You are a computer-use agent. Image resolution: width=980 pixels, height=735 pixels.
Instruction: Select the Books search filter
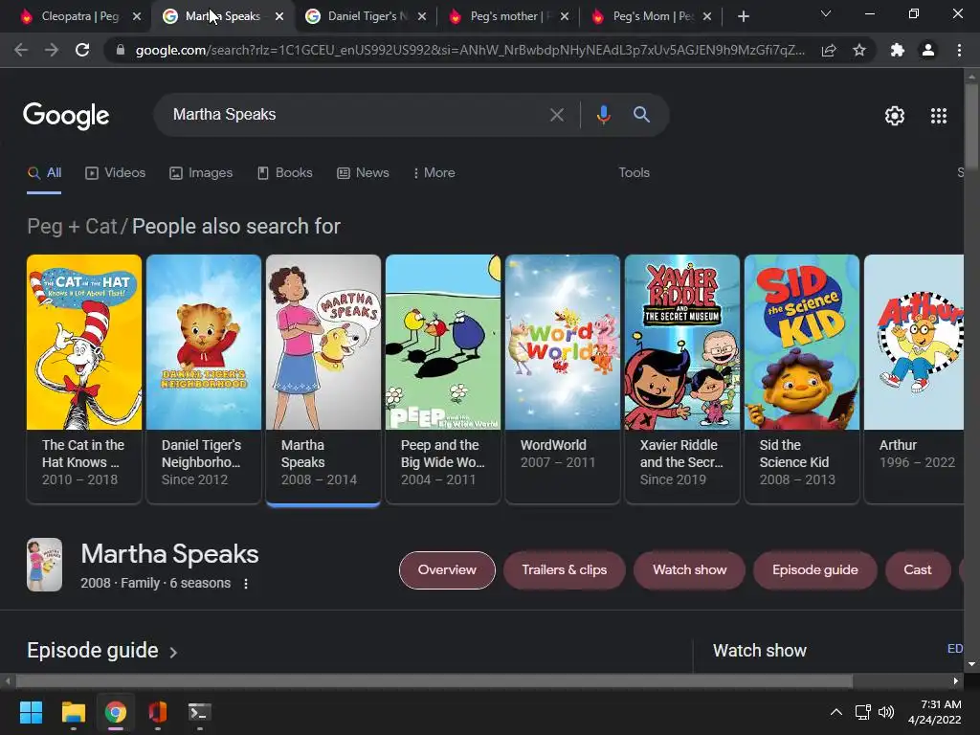[285, 172]
